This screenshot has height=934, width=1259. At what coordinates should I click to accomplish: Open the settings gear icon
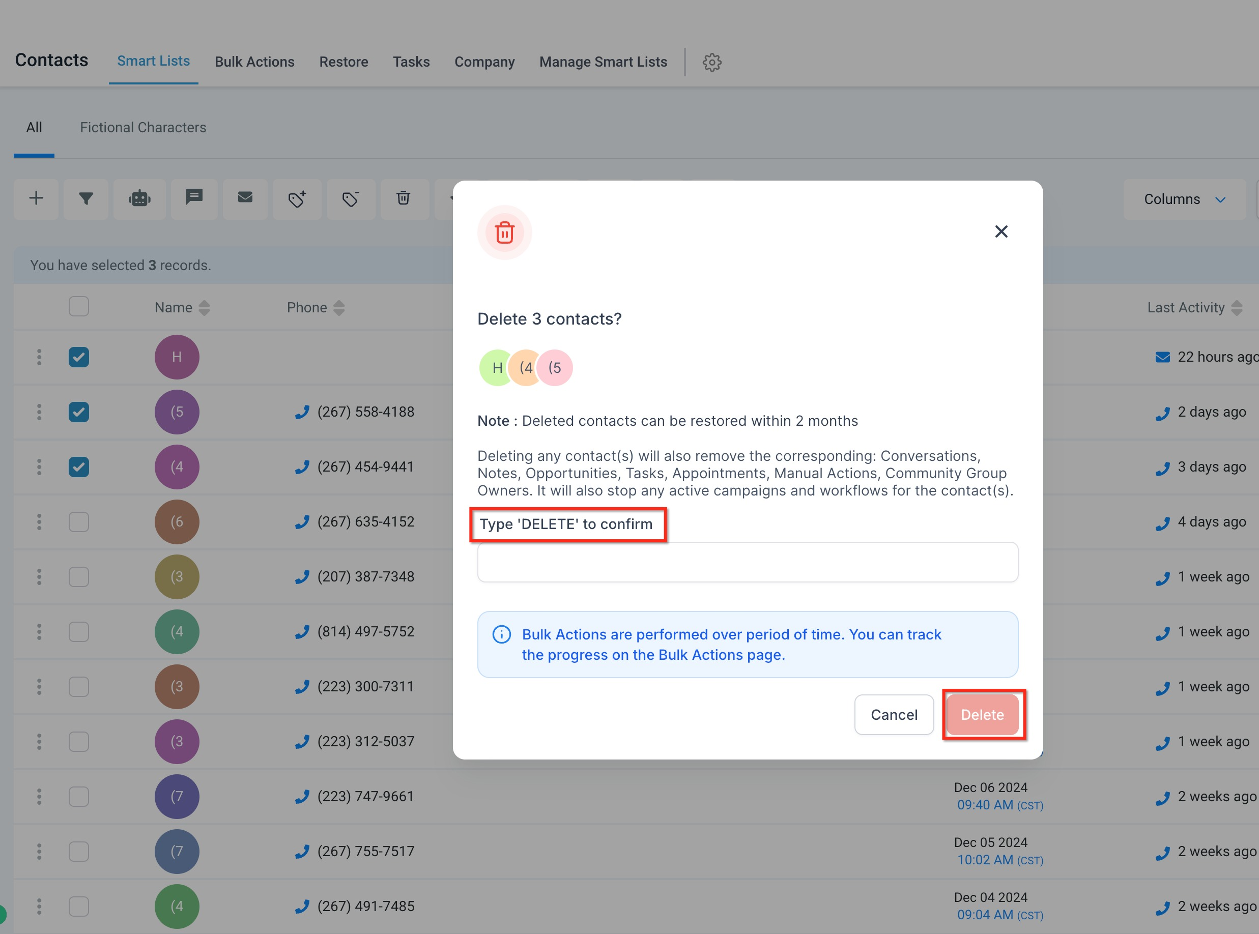[x=711, y=62]
